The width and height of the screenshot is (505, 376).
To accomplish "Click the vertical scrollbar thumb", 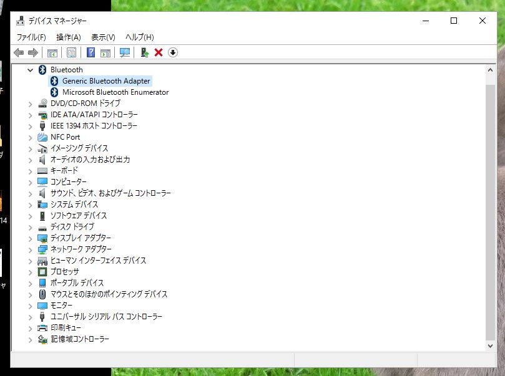I will [490, 212].
